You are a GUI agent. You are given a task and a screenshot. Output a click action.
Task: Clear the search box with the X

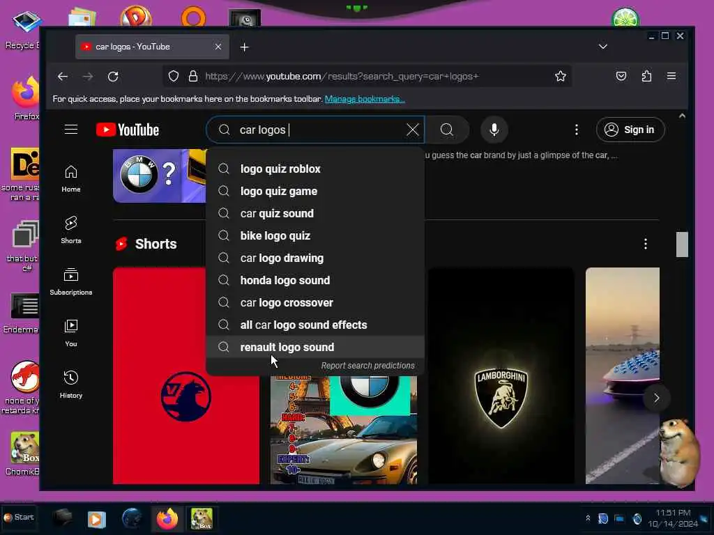coord(413,130)
